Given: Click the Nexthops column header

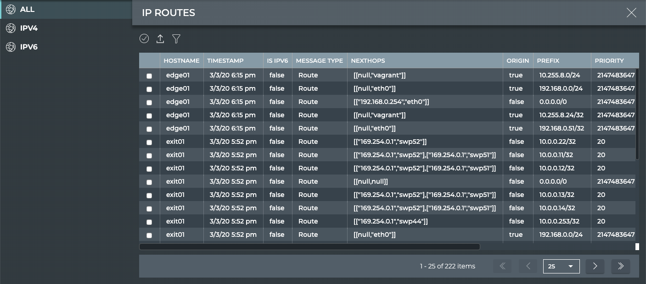Looking at the screenshot, I should pos(368,60).
